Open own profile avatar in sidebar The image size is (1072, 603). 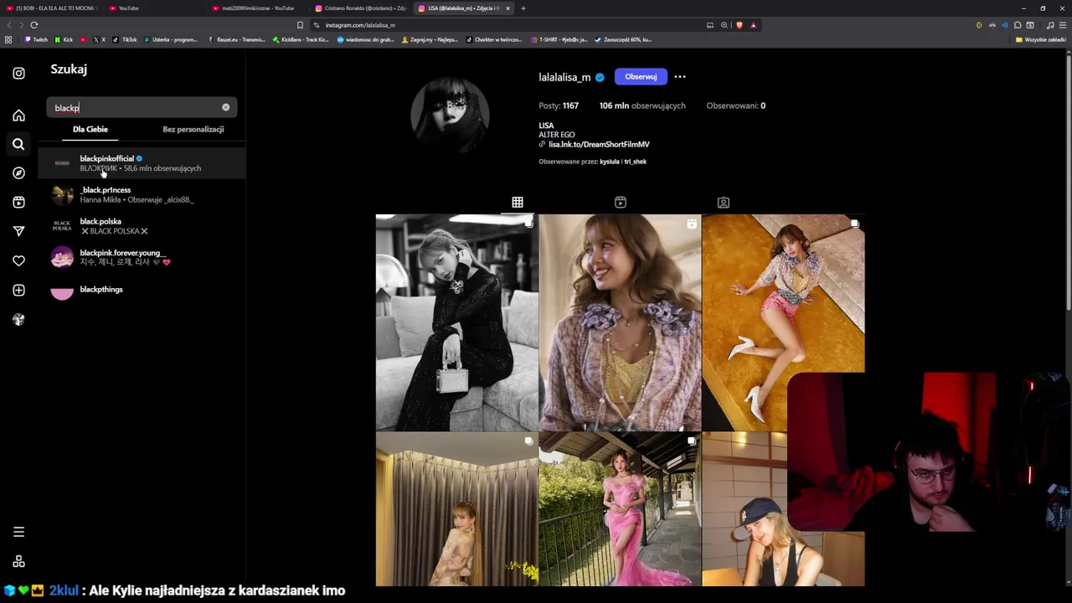click(18, 319)
